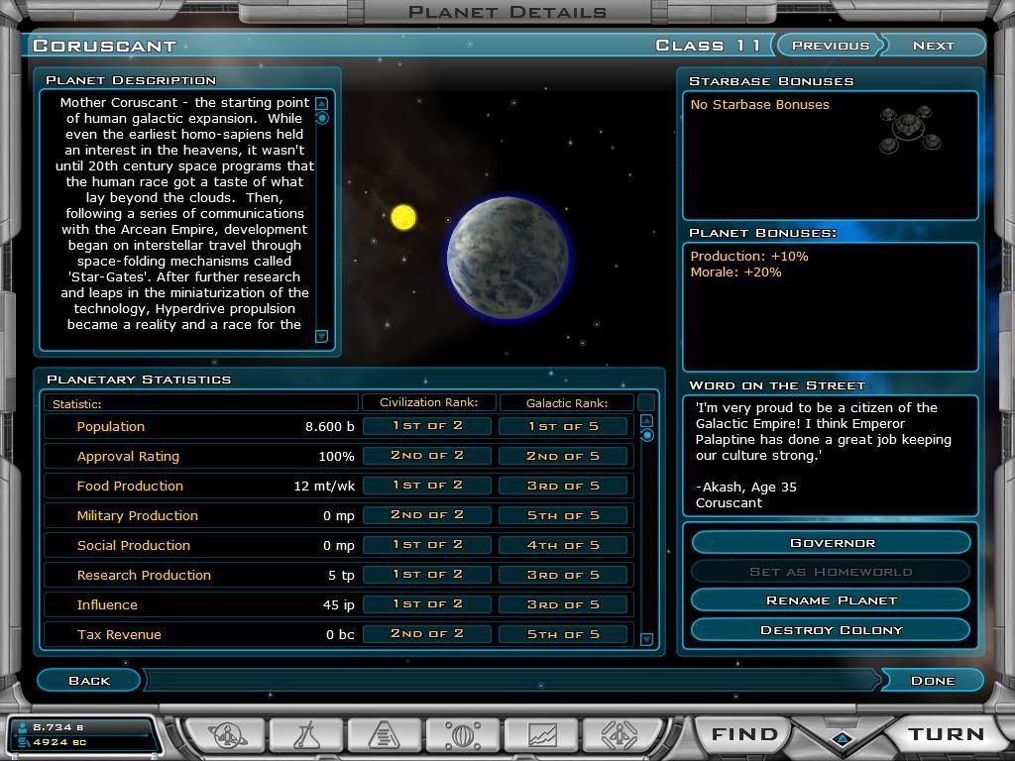Screen dimensions: 1015x761
Task: Select the Tax Revenue row
Action: [x=338, y=635]
